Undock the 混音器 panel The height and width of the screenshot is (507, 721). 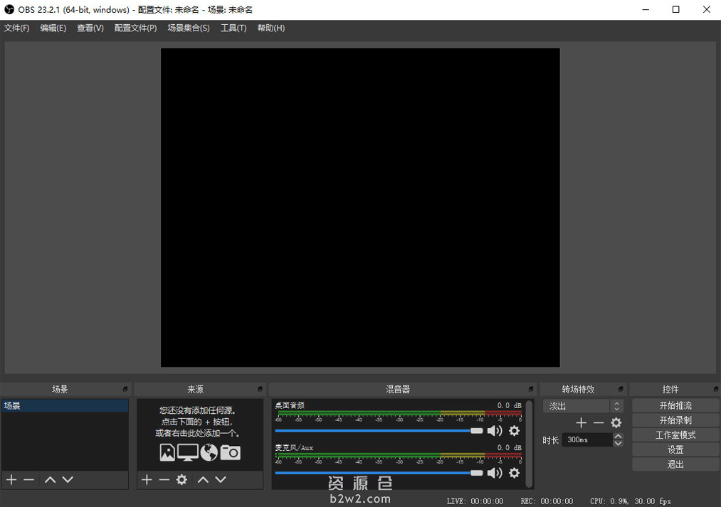click(531, 389)
